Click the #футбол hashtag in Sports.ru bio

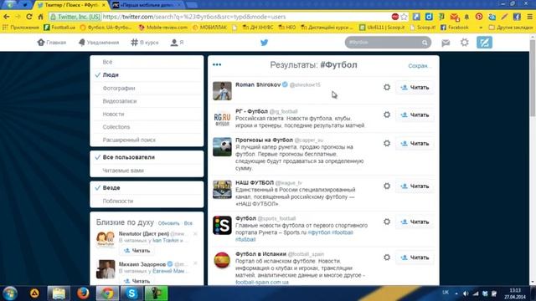click(319, 232)
